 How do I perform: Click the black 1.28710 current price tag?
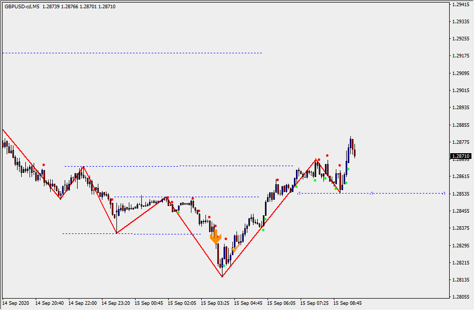(460, 156)
